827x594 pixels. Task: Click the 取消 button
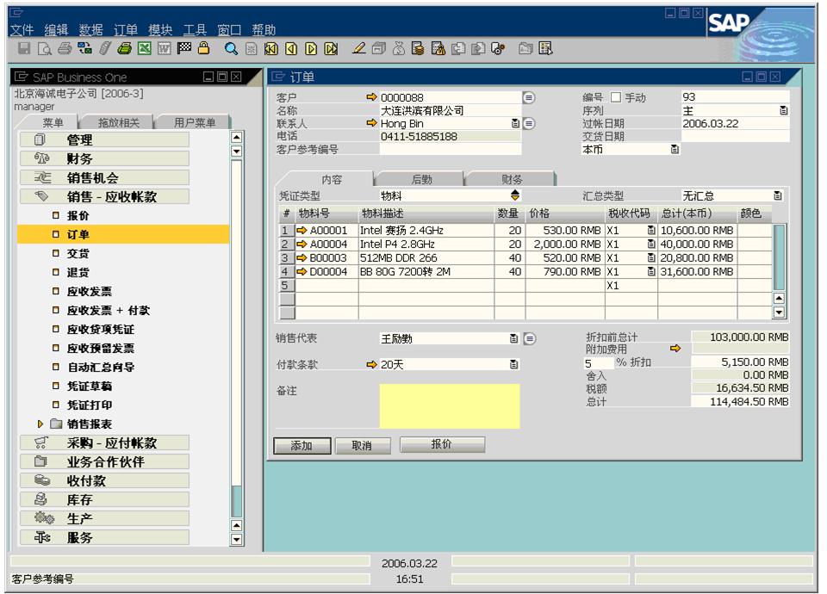tap(363, 445)
